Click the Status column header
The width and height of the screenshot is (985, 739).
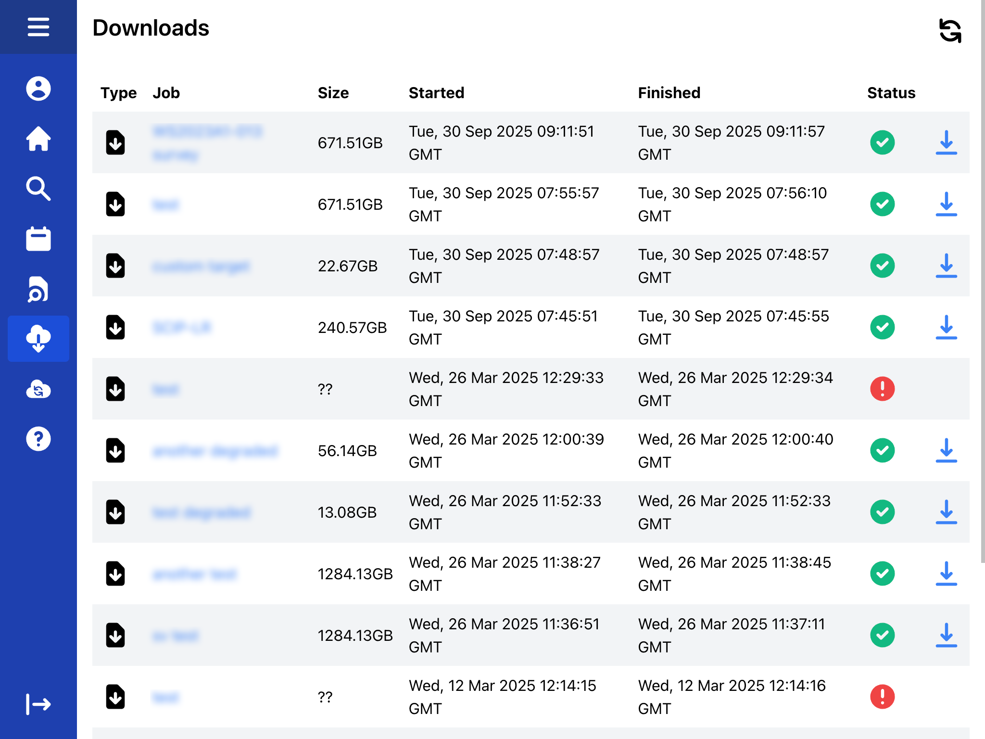click(x=891, y=92)
